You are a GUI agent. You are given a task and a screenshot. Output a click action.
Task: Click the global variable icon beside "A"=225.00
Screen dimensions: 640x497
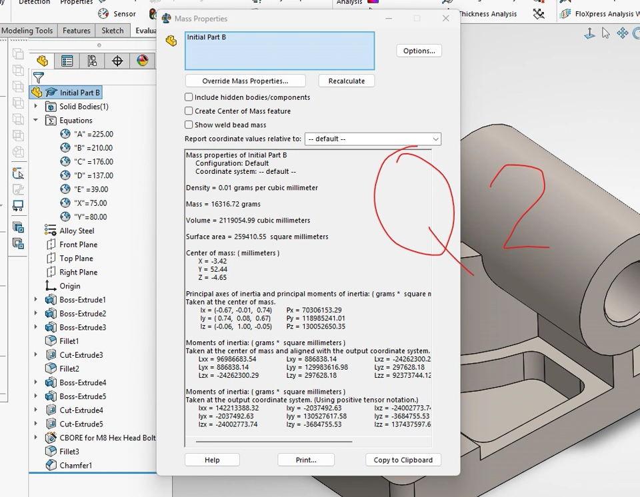(x=65, y=134)
